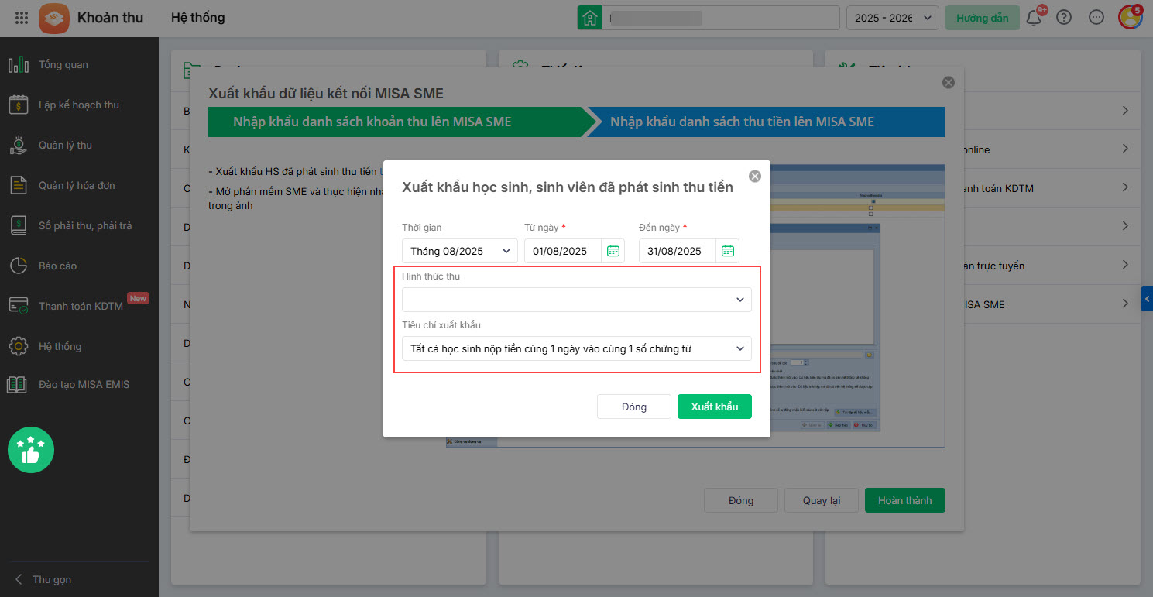The height and width of the screenshot is (597, 1153).
Task: Click the green school home icon
Action: pos(589,18)
